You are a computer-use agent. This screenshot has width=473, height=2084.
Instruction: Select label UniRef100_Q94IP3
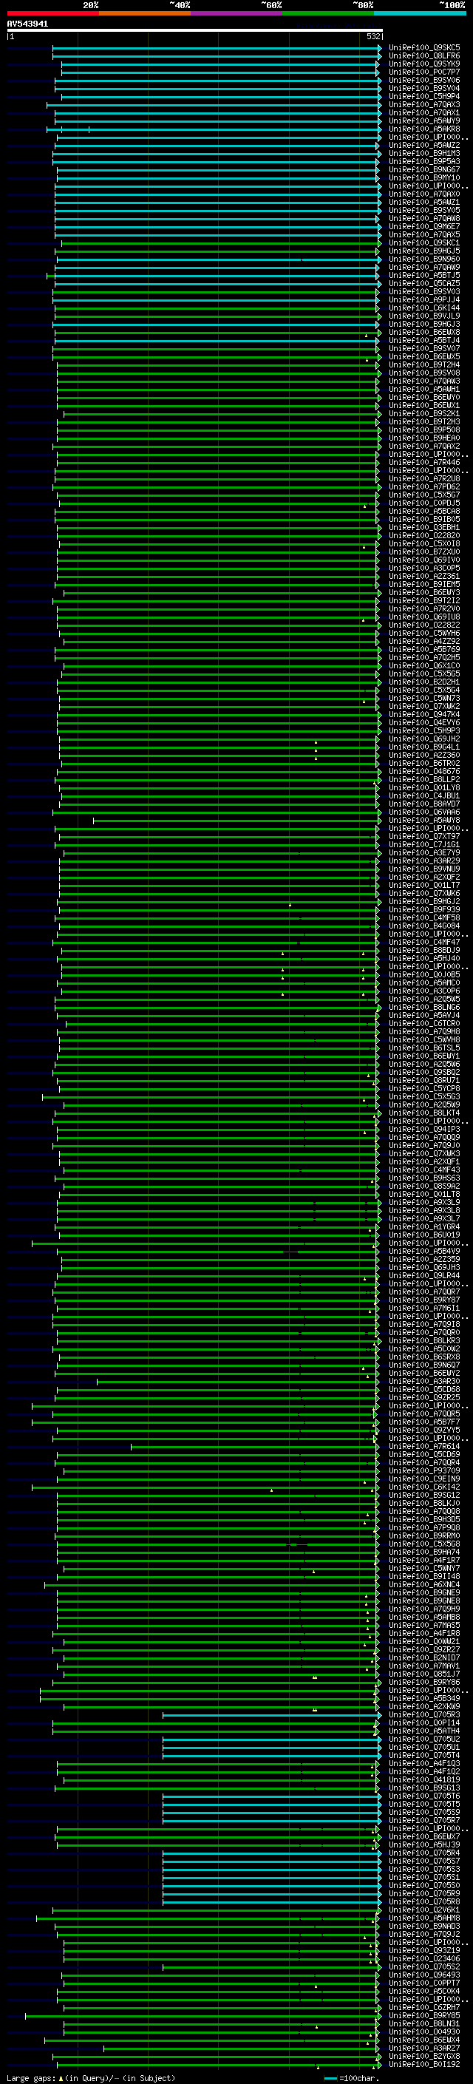click(424, 1129)
